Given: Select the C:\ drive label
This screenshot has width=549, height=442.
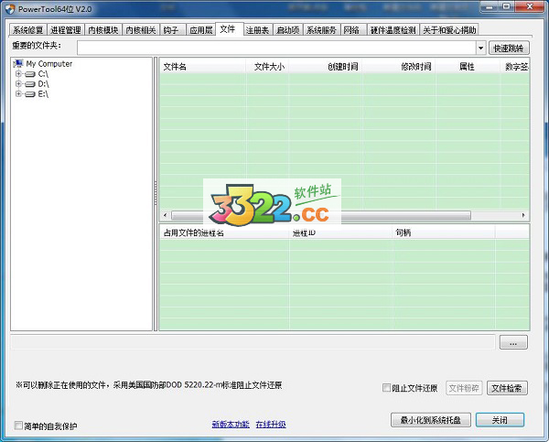Looking at the screenshot, I should coord(43,74).
